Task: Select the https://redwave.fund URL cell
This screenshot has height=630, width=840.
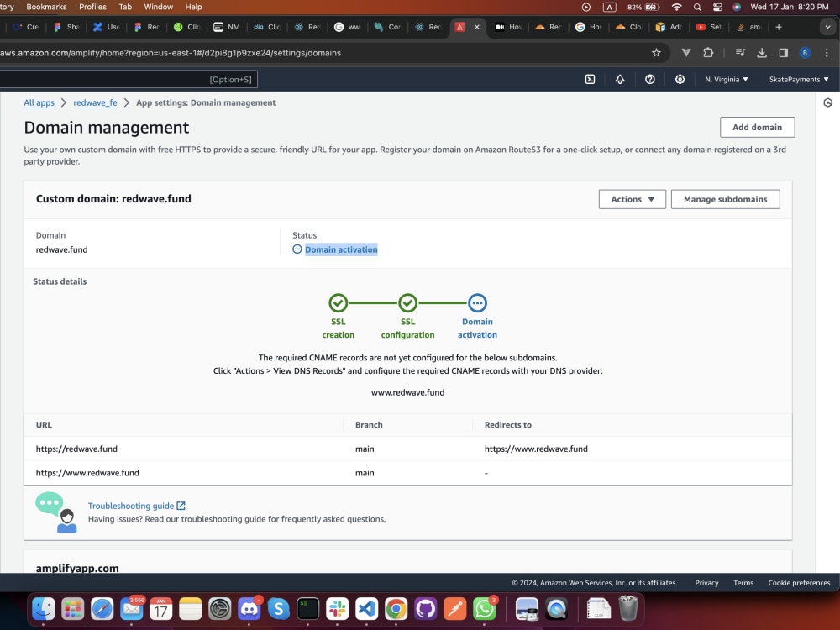Action: click(76, 449)
